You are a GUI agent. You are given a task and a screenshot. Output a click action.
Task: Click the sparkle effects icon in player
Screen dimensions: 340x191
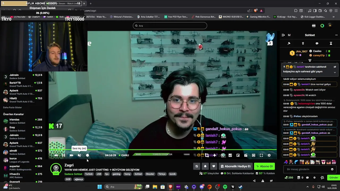[x=215, y=155]
